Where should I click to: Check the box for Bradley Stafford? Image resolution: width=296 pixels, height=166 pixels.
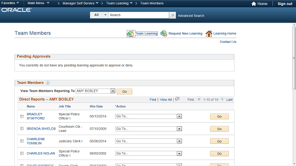(x=22, y=116)
